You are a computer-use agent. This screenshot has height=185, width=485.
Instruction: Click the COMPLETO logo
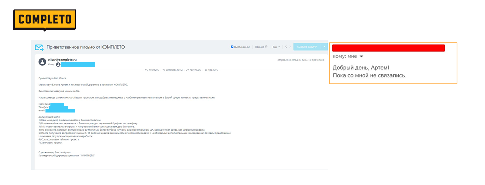44,20
